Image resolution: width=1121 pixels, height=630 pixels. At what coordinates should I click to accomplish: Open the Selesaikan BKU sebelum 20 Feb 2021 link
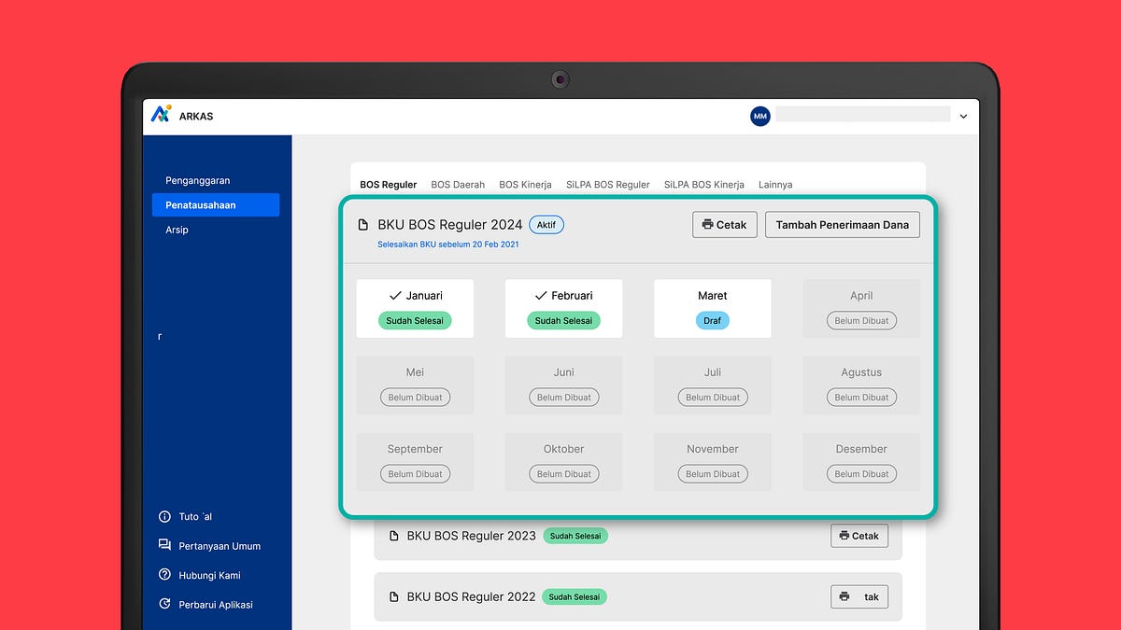(x=448, y=243)
